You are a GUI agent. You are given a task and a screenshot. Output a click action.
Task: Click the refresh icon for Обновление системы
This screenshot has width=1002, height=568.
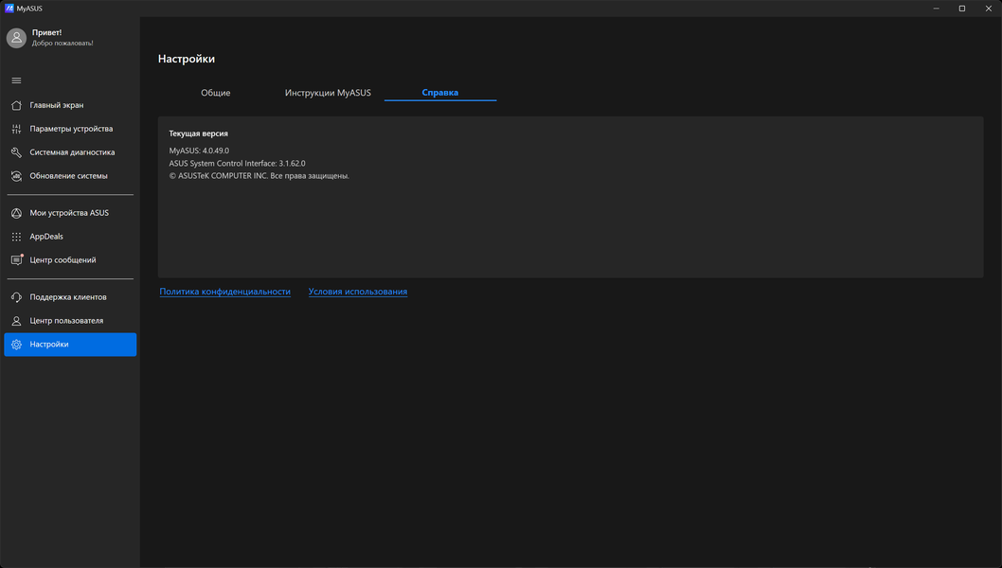[17, 176]
